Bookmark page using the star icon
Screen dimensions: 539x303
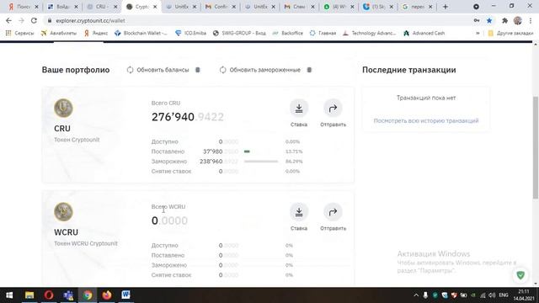pyautogui.click(x=489, y=20)
